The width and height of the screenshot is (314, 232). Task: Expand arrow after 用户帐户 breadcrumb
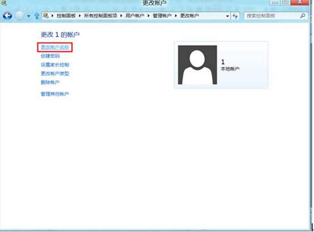click(x=149, y=15)
